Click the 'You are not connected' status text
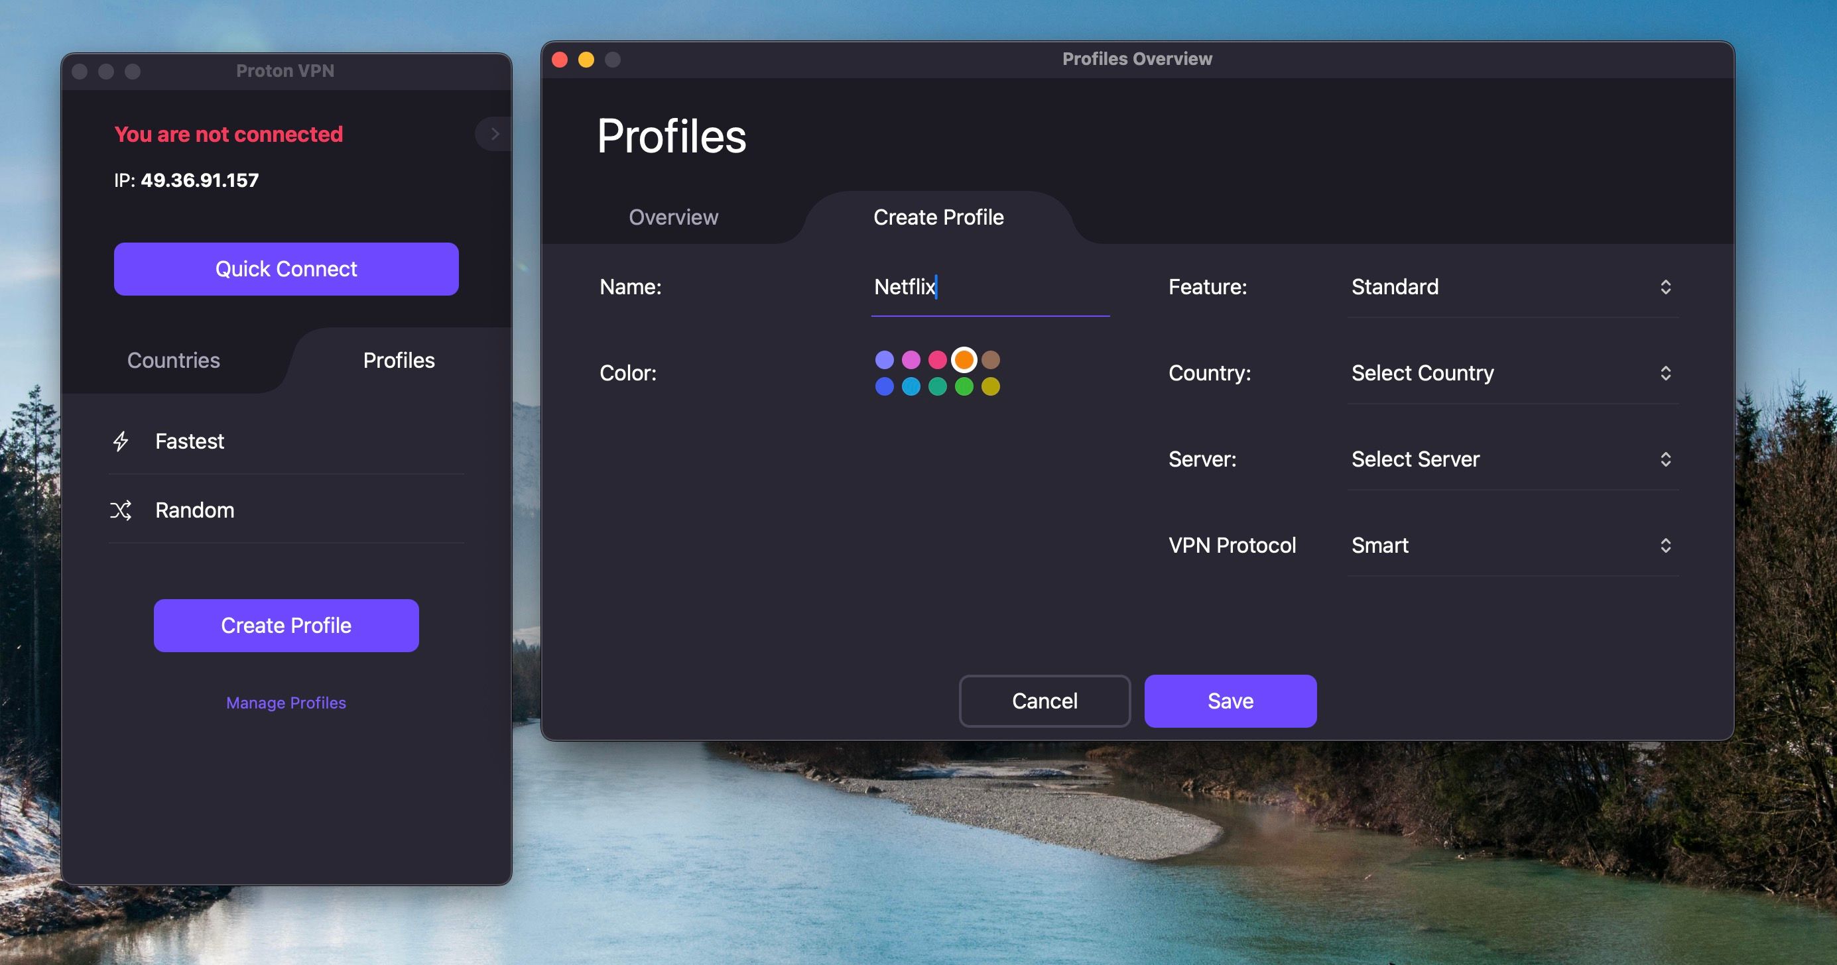 point(229,134)
